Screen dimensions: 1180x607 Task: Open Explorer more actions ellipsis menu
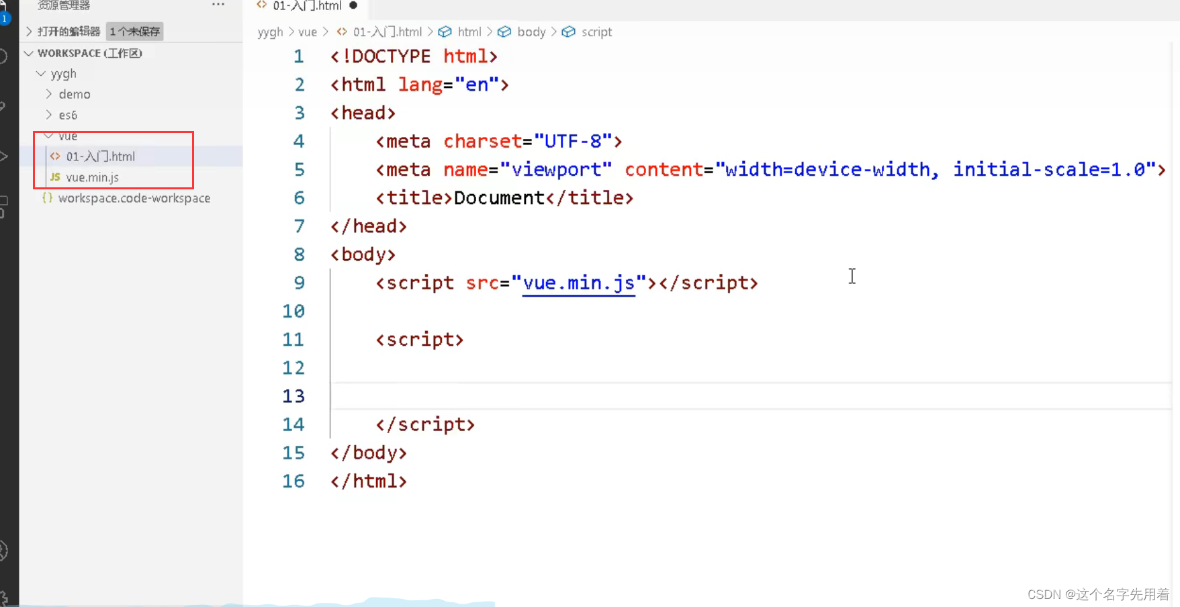[x=218, y=5]
